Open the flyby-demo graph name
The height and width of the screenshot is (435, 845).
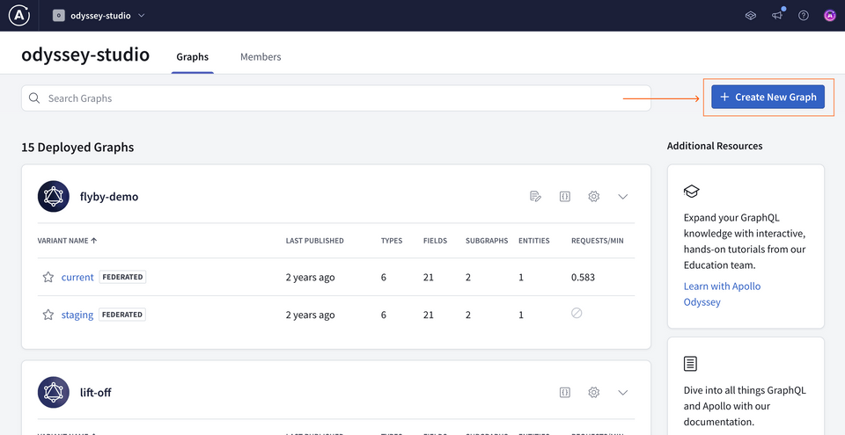click(x=109, y=197)
